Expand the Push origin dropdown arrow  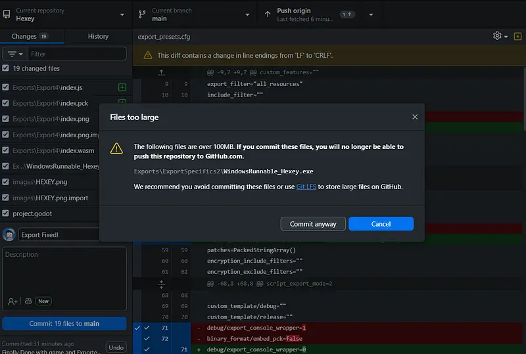click(x=371, y=14)
